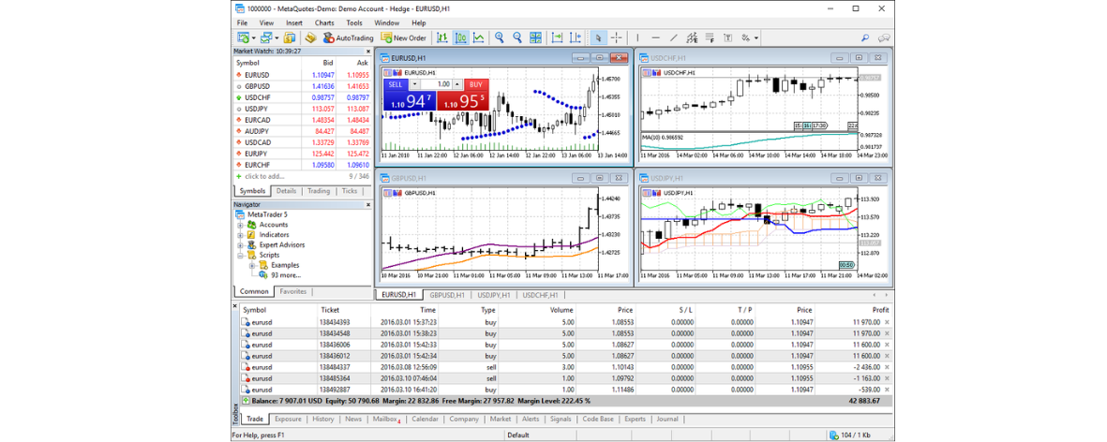Switch chart to line chart mode
This screenshot has width=1107, height=442.
tap(479, 37)
